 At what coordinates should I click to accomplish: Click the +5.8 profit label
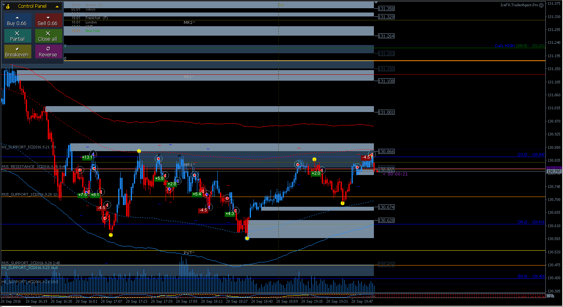tap(159, 178)
